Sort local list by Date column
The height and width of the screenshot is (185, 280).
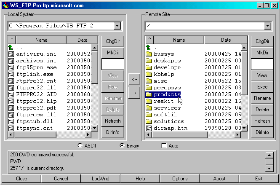pos(83,40)
